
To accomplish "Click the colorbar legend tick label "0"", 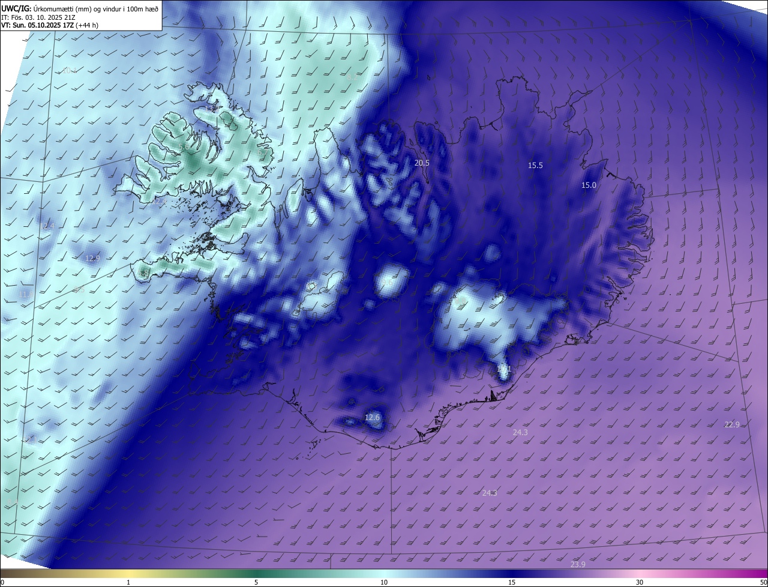I will tap(2, 582).
